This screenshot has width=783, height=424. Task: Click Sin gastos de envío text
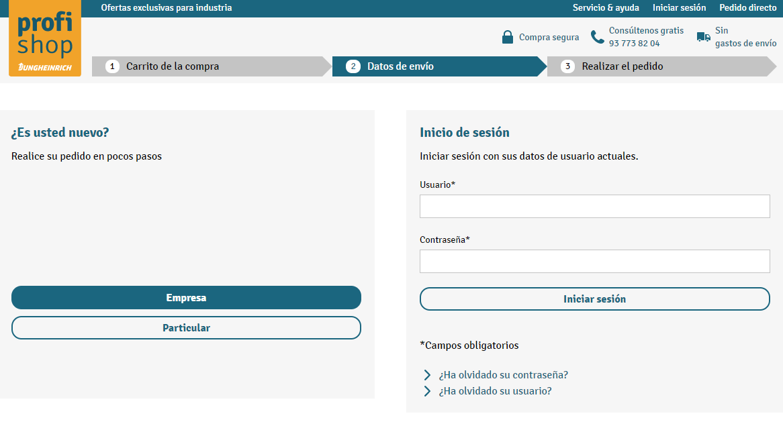[745, 37]
